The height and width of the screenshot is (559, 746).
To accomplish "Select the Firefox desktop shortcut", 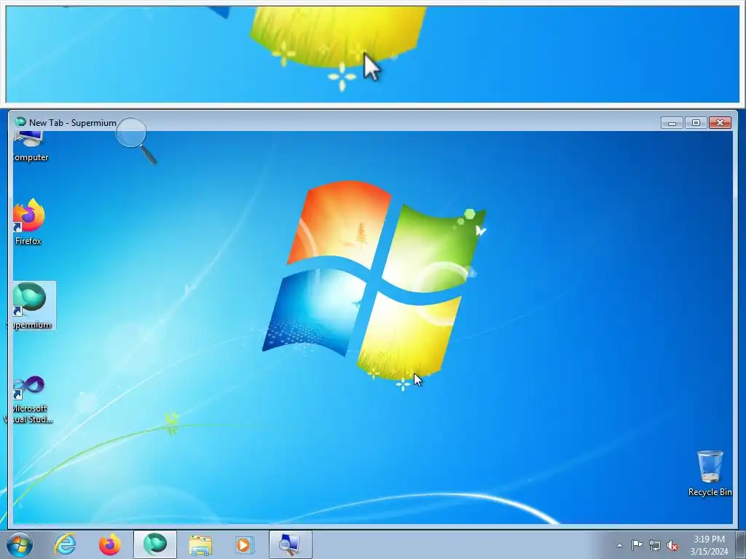I will pos(28,222).
